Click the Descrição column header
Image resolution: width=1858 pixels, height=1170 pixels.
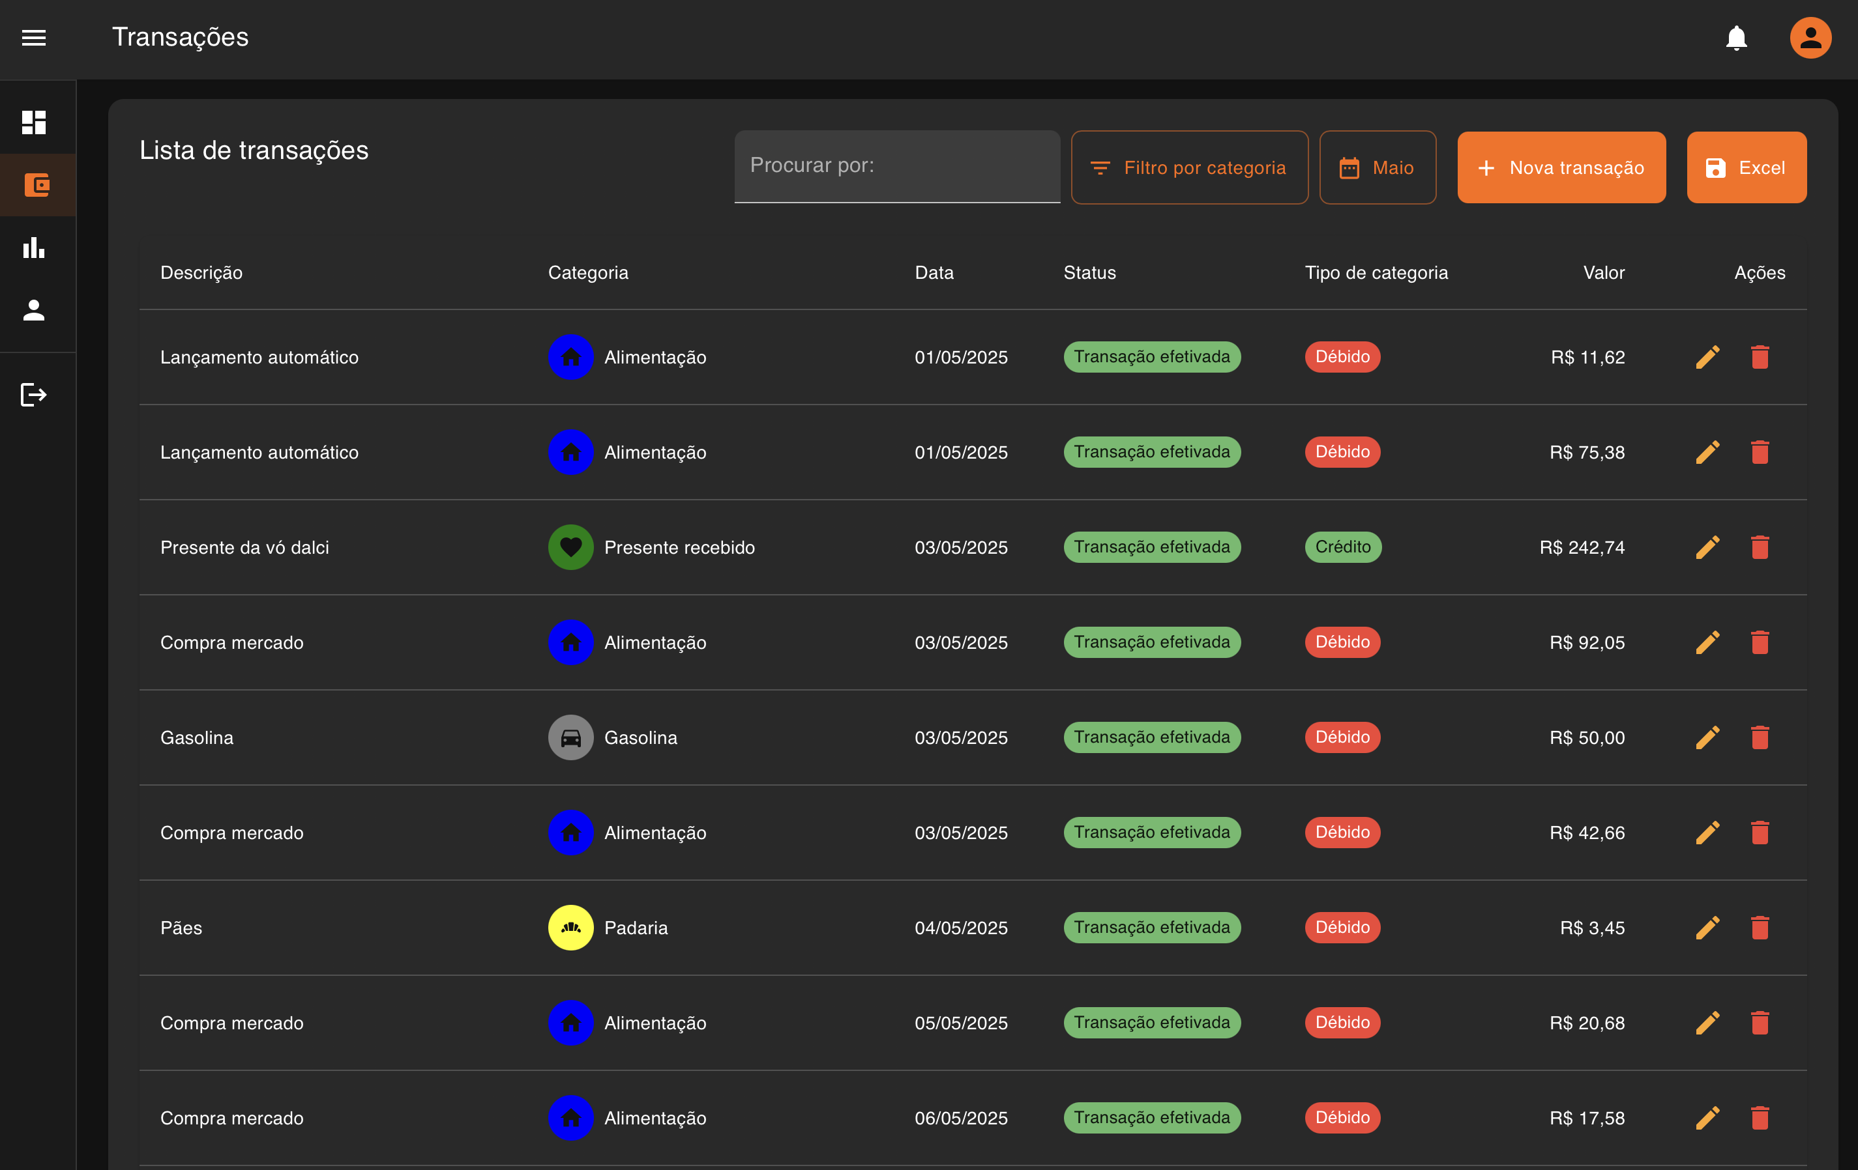[201, 273]
